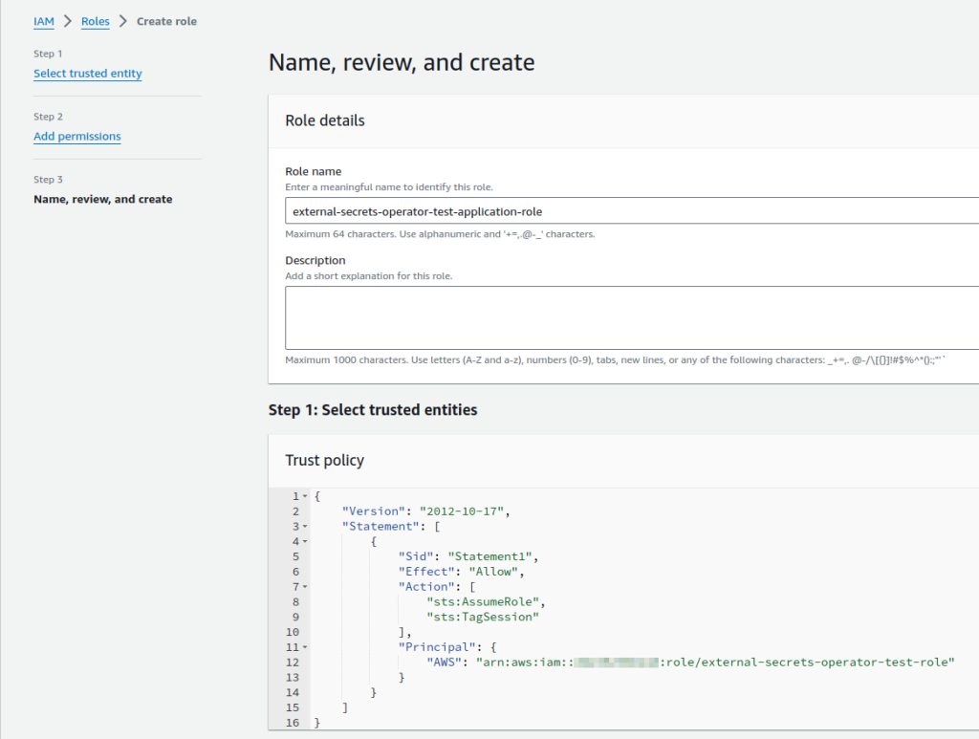Select the Name, review, and create step
This screenshot has height=739, width=979.
(x=103, y=199)
